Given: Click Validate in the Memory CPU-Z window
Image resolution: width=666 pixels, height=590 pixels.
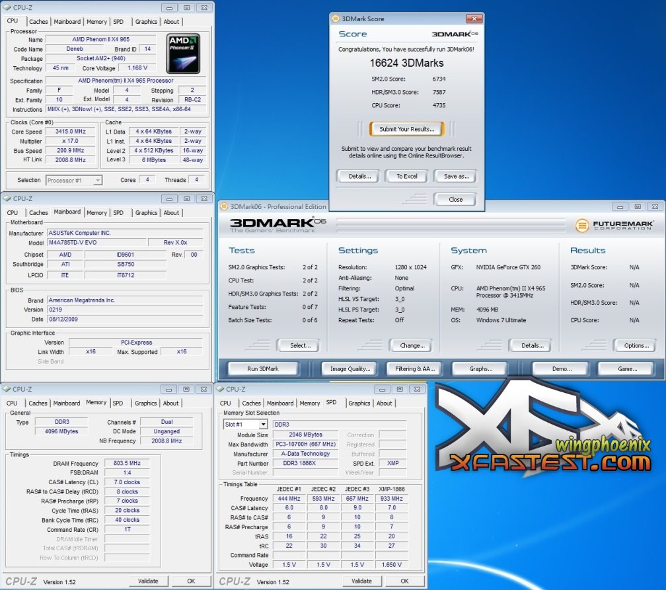Looking at the screenshot, I should pos(148,581).
